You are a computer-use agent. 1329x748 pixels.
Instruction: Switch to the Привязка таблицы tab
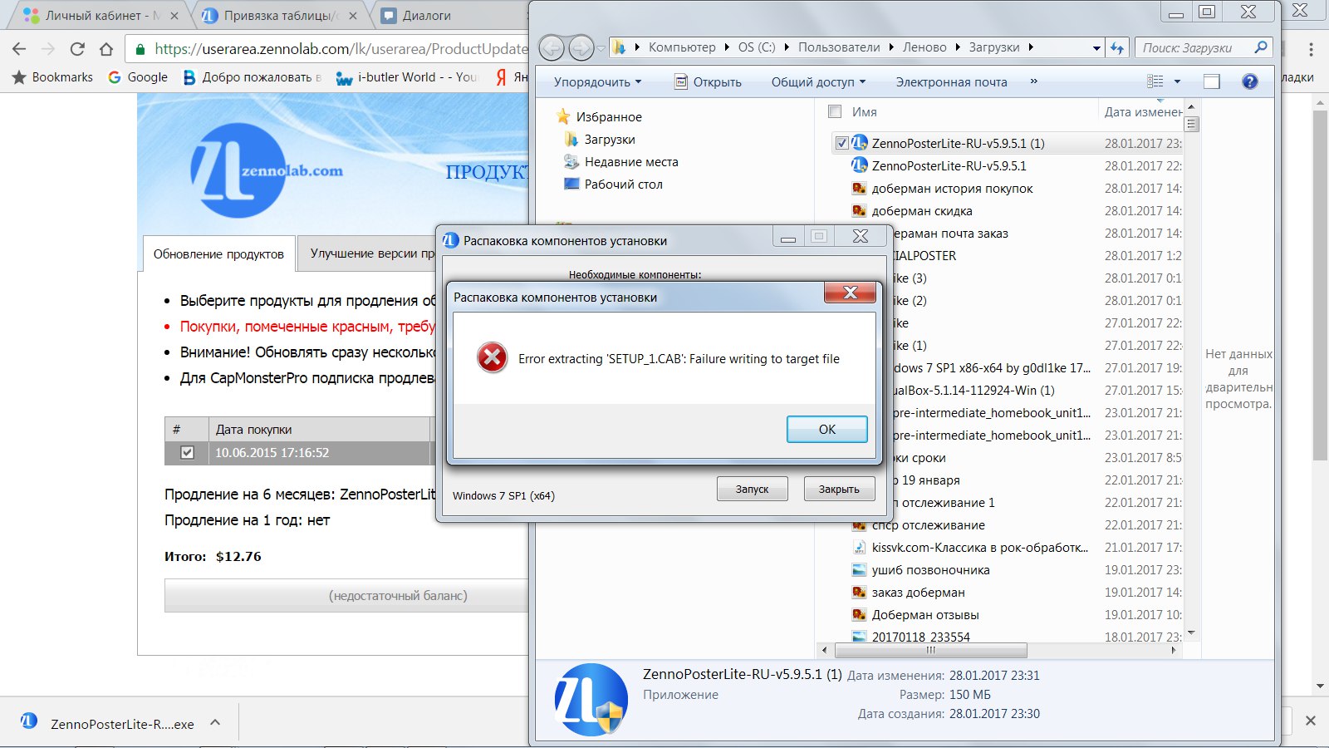281,15
